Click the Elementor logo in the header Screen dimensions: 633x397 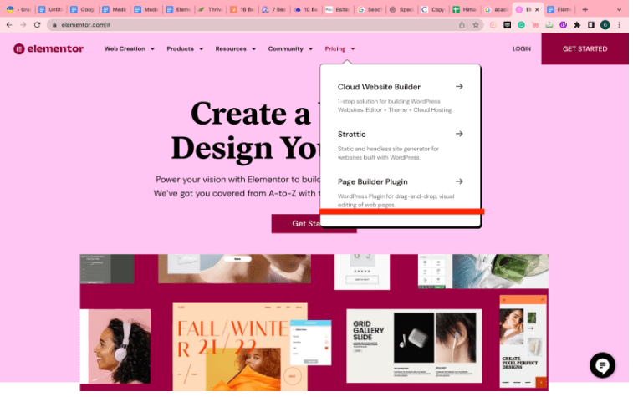pyautogui.click(x=48, y=48)
